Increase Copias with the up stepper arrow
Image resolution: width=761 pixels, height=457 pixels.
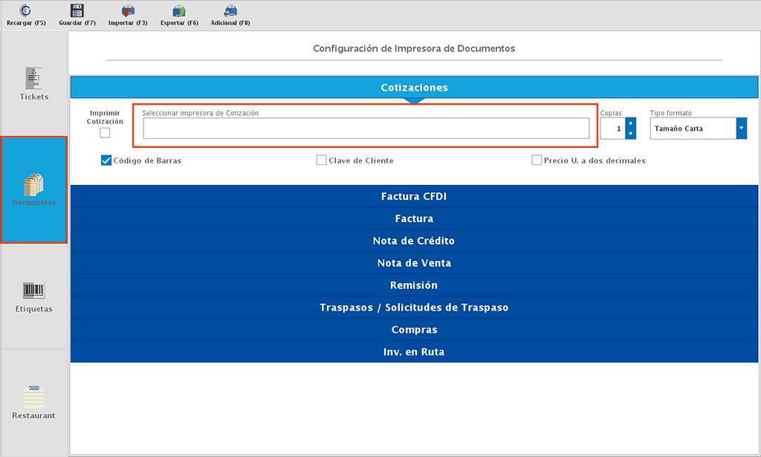point(630,123)
